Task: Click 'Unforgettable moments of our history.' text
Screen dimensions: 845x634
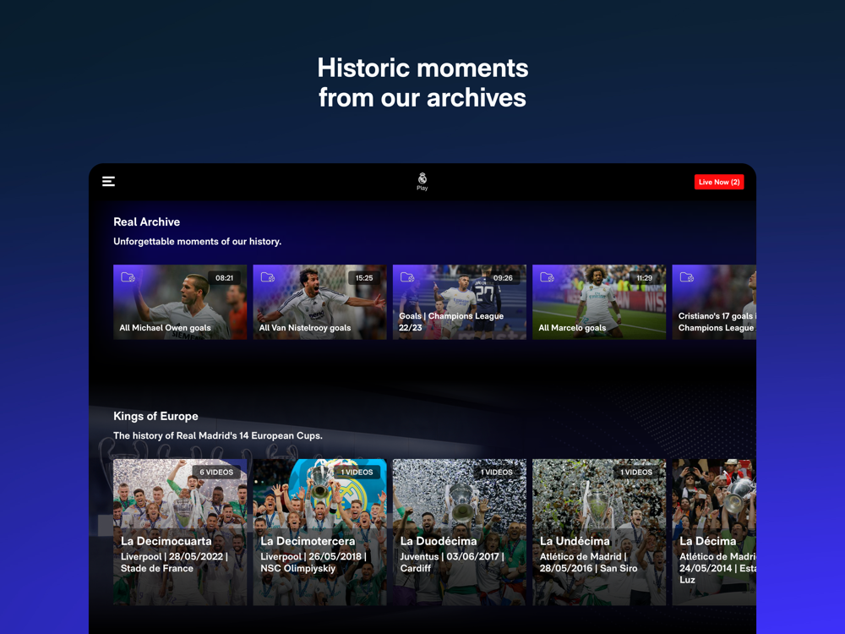Action: coord(197,242)
